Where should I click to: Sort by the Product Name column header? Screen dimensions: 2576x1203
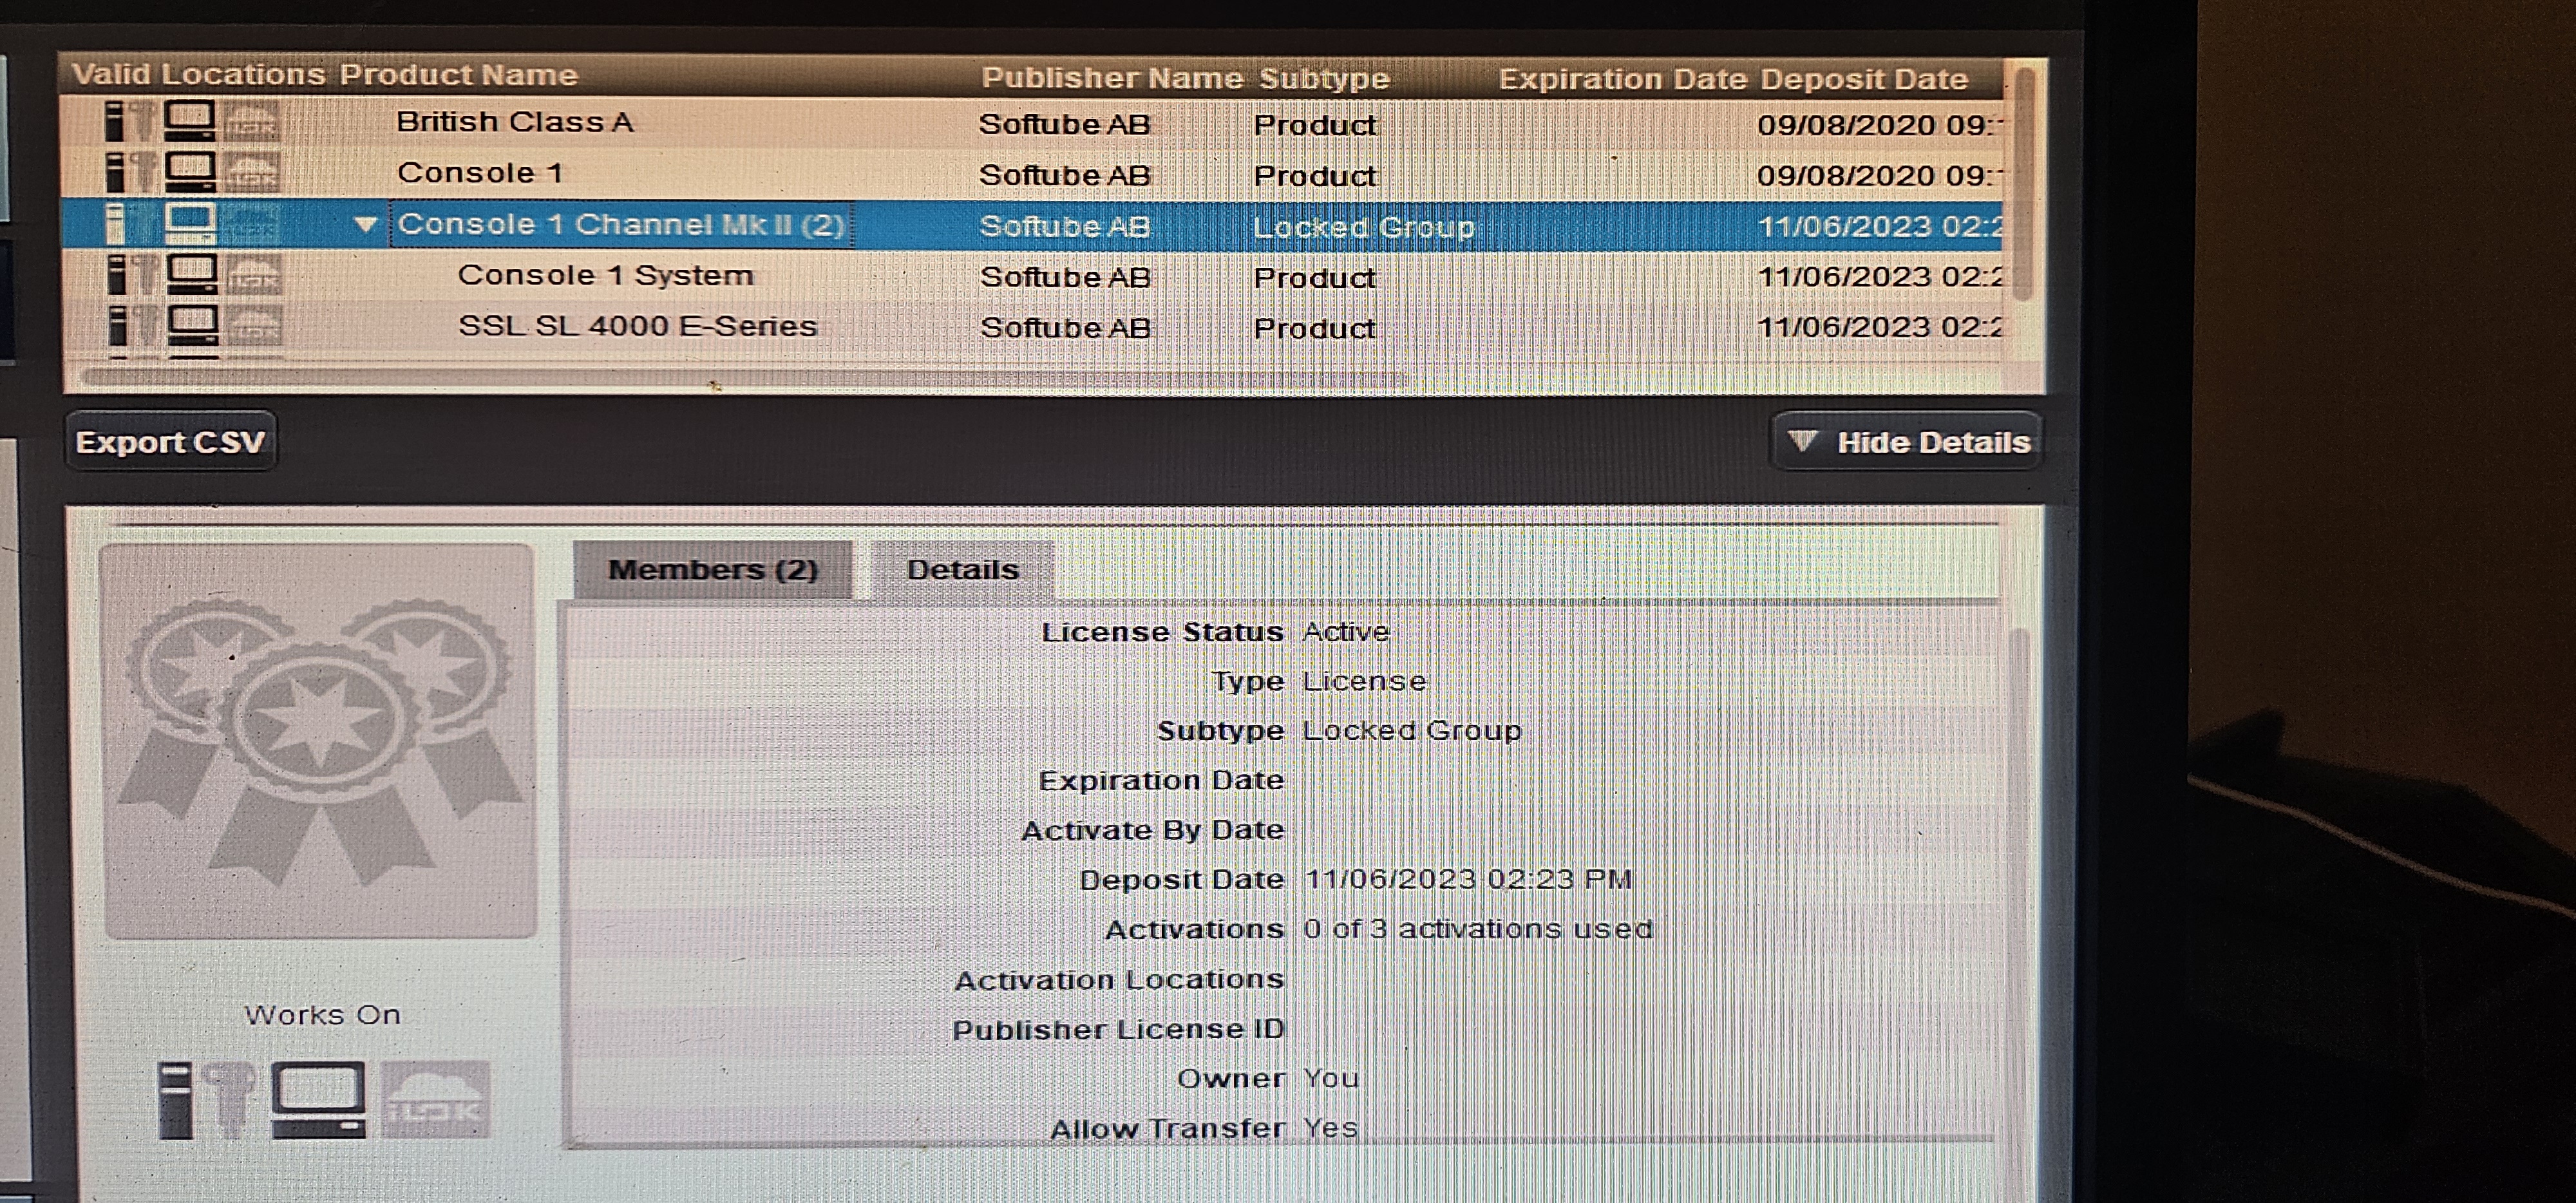pos(459,75)
